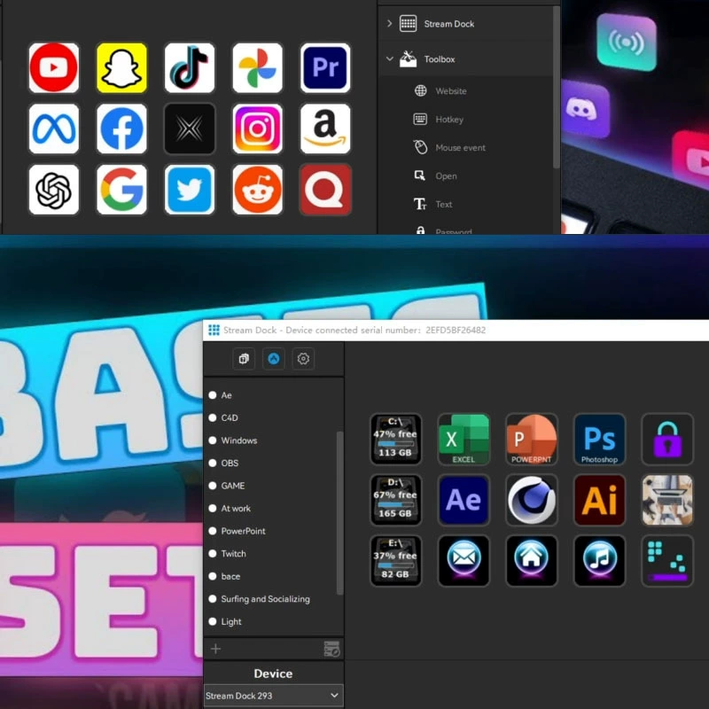Click the C drive 47% free key
The image size is (709, 709).
(x=395, y=439)
